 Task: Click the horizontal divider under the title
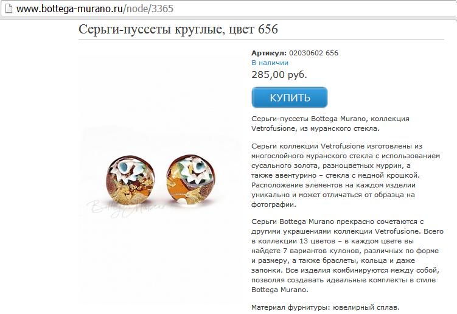click(x=261, y=39)
